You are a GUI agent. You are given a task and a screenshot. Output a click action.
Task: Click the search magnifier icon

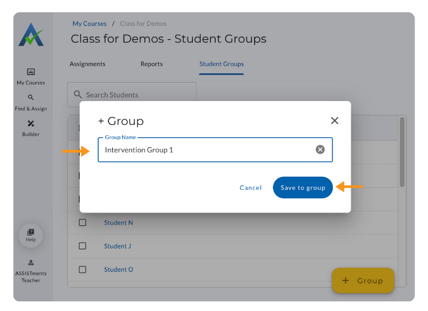78,94
